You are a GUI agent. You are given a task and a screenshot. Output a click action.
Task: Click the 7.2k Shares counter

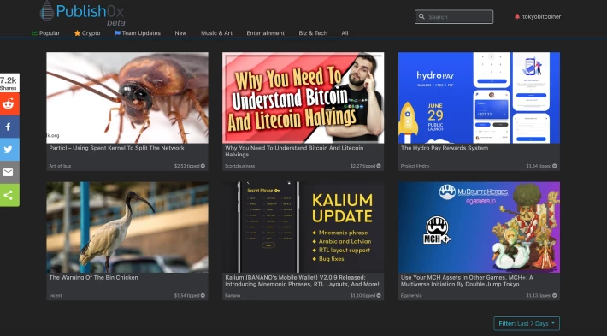(9, 83)
